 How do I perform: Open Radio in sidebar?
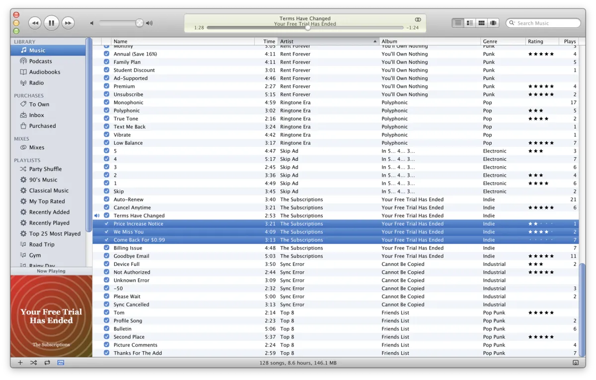point(48,83)
